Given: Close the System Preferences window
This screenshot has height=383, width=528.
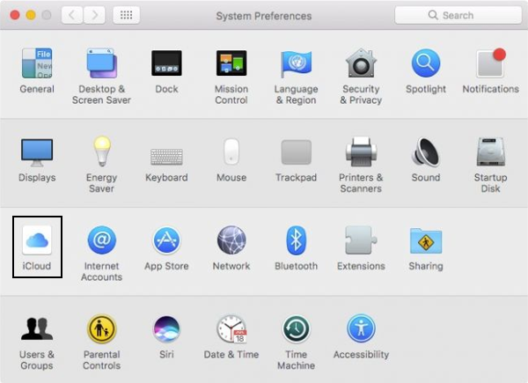Looking at the screenshot, I should point(15,15).
